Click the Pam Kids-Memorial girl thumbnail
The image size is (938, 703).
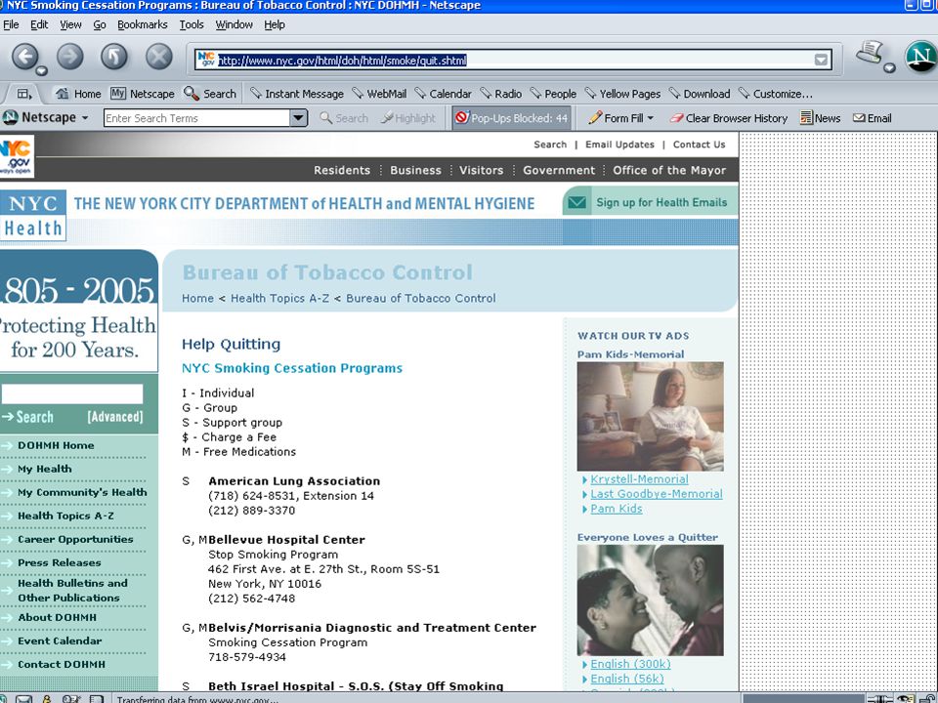(651, 416)
